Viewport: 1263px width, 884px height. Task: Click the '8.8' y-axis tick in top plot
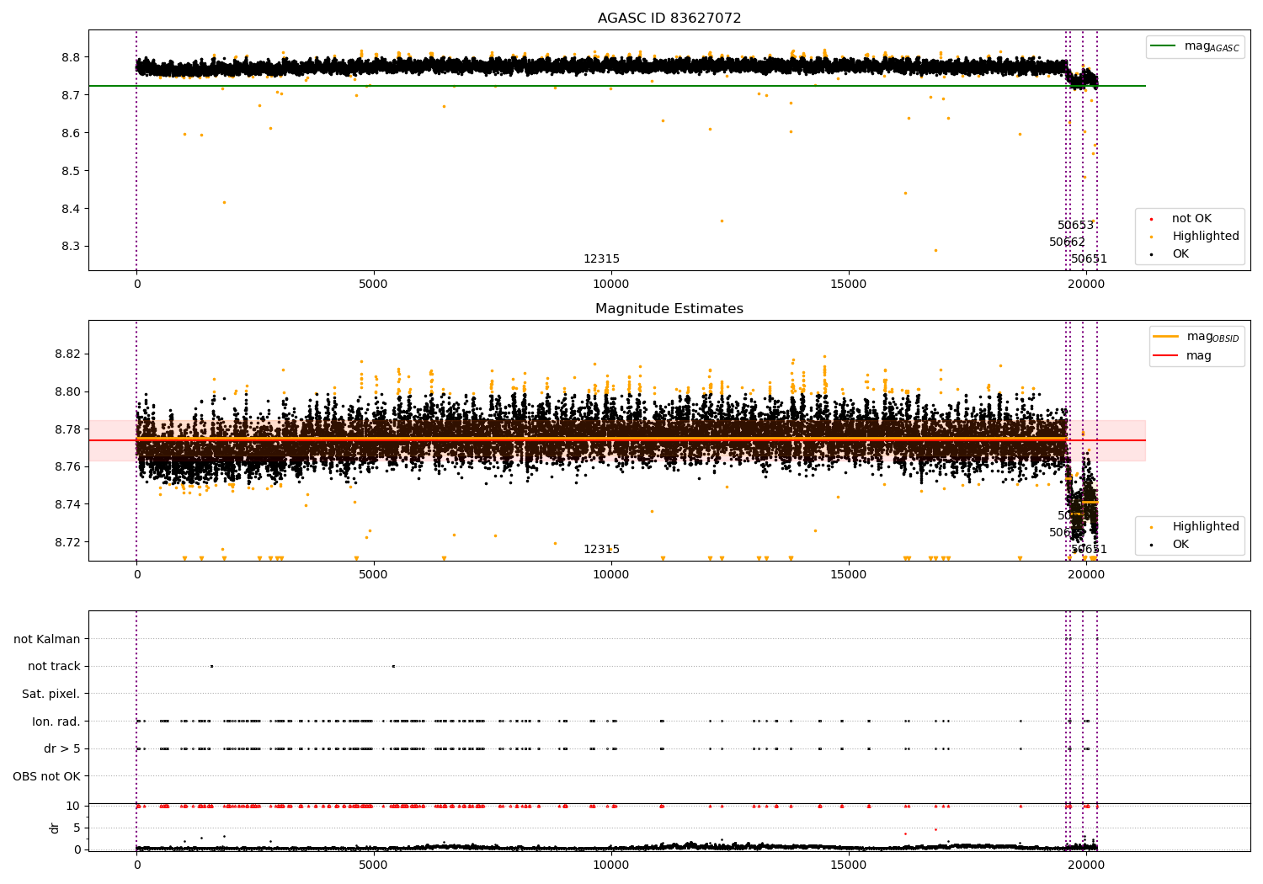(x=70, y=57)
